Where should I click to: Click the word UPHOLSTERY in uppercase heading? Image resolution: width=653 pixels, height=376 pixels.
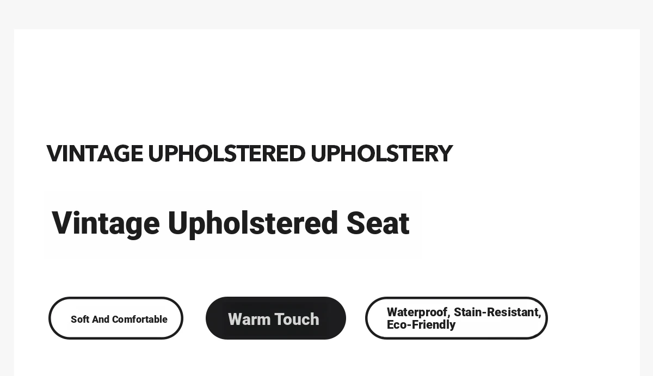381,154
